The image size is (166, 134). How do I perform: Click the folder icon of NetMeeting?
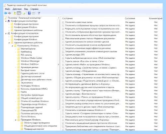[x=19, y=52]
